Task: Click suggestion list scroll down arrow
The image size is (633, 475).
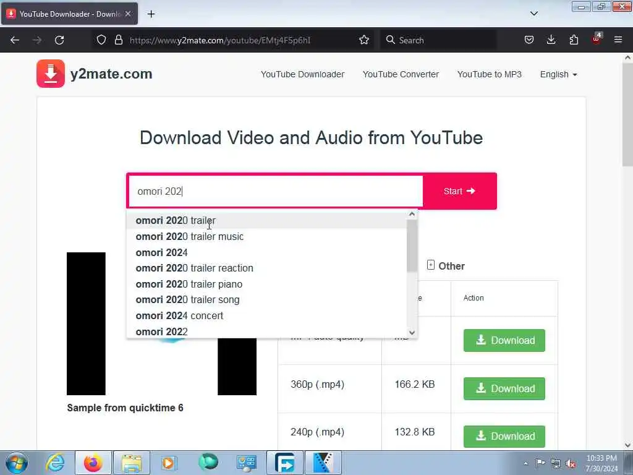Action: [x=412, y=333]
